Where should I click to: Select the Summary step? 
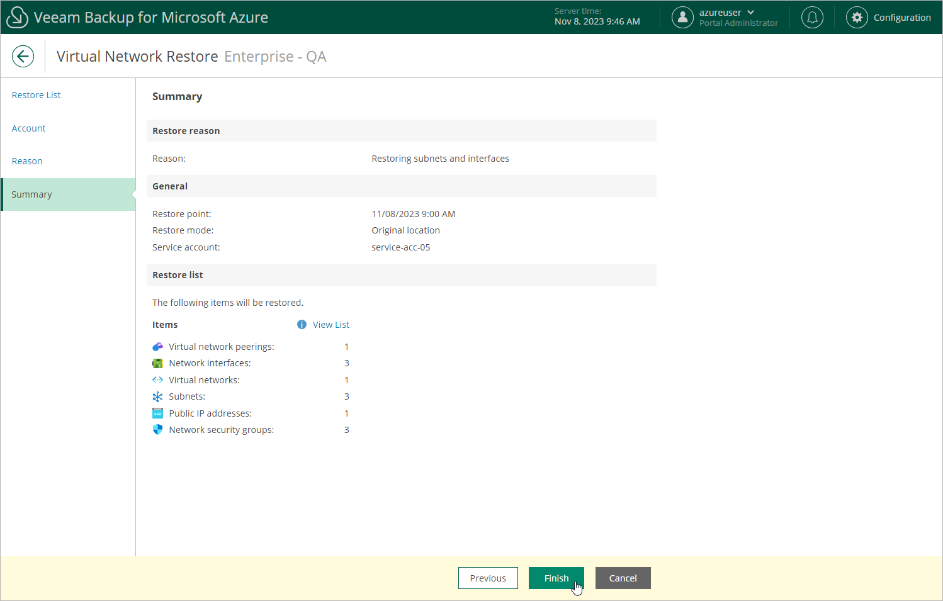pyautogui.click(x=69, y=194)
